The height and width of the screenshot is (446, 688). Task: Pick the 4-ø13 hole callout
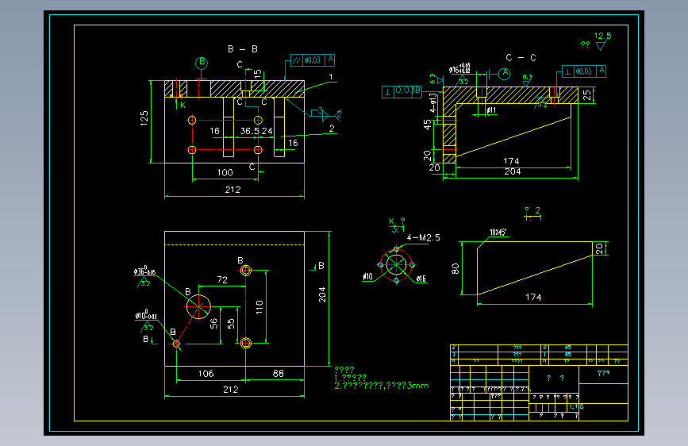point(433,103)
